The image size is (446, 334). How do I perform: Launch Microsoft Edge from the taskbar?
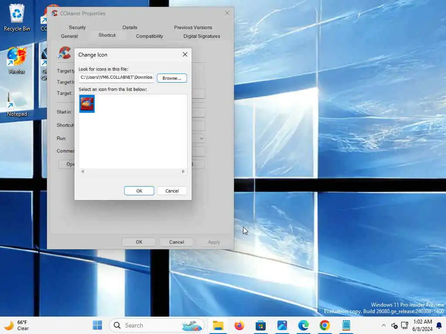pyautogui.click(x=304, y=325)
